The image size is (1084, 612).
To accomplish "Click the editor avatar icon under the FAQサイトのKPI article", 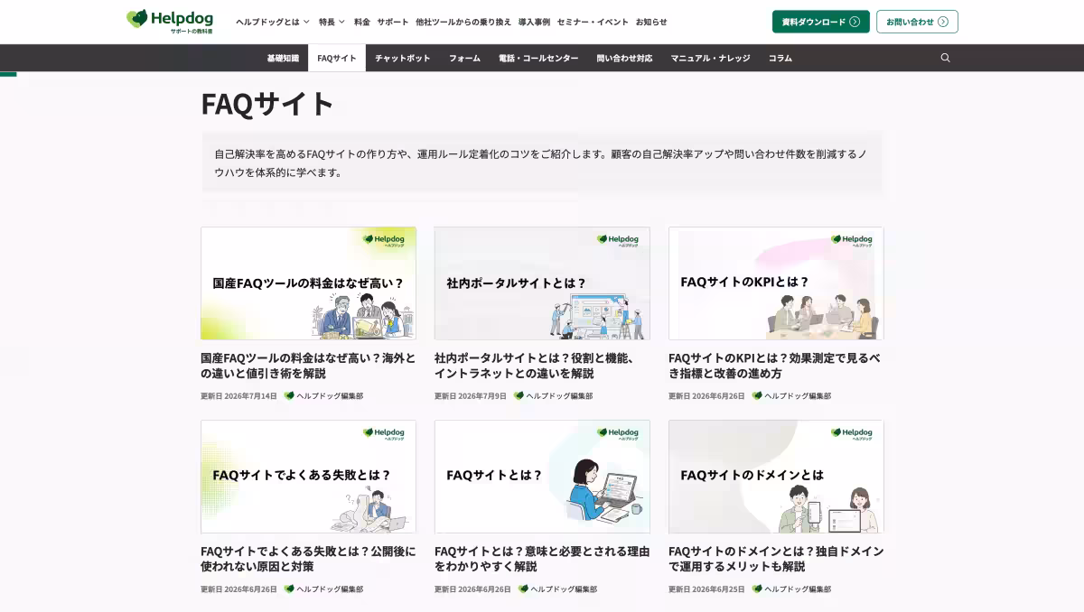I will [x=757, y=396].
